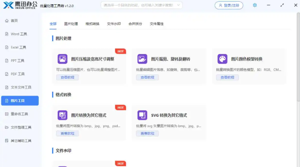Open the 重命名工具 sidebar icon
300x167 pixels.
(7, 114)
